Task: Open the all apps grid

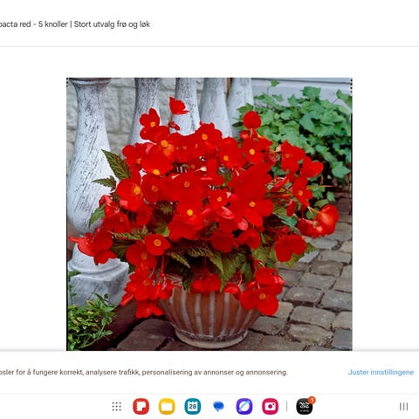Action: [117, 407]
